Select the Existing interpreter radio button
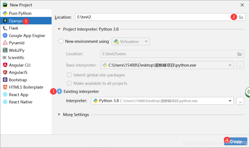Image resolution: width=250 pixels, height=148 pixels. (x=60, y=91)
